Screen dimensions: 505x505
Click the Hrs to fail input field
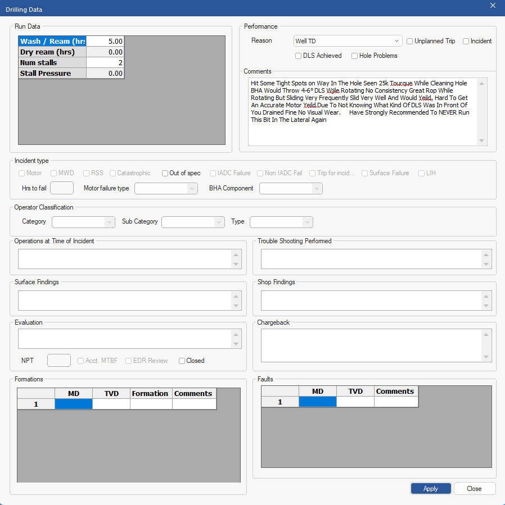click(x=62, y=188)
